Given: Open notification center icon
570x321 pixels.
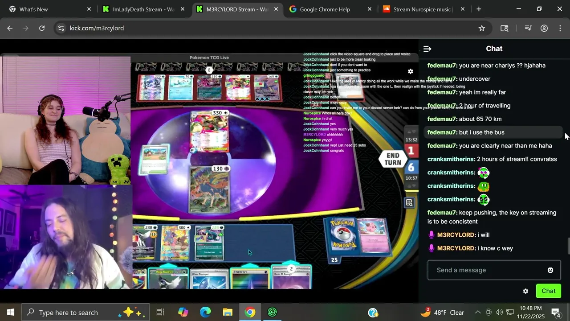Looking at the screenshot, I should [556, 313].
